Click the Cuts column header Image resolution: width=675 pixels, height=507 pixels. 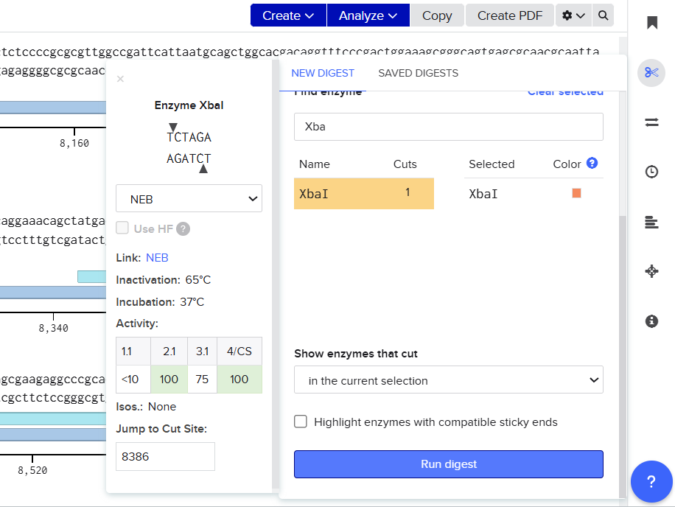(405, 164)
